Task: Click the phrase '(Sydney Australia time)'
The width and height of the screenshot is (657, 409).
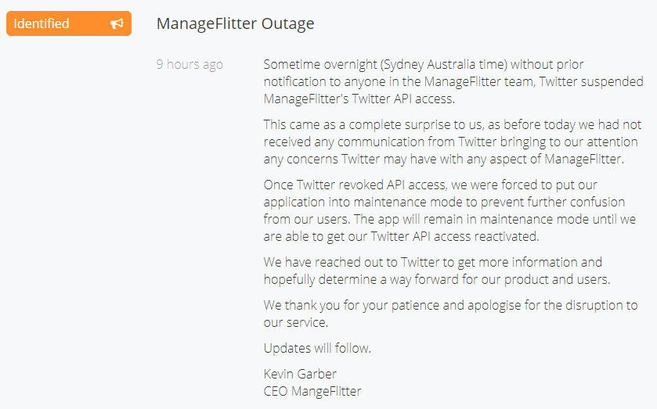Action: click(444, 64)
